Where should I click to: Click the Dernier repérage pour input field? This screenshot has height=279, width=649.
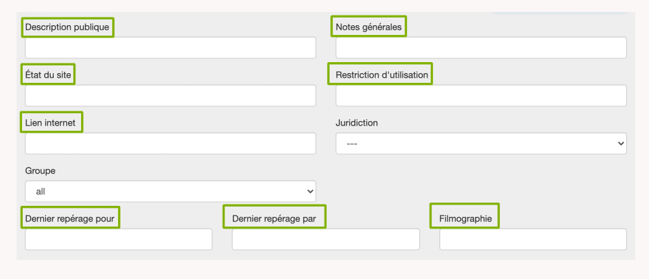pos(119,240)
